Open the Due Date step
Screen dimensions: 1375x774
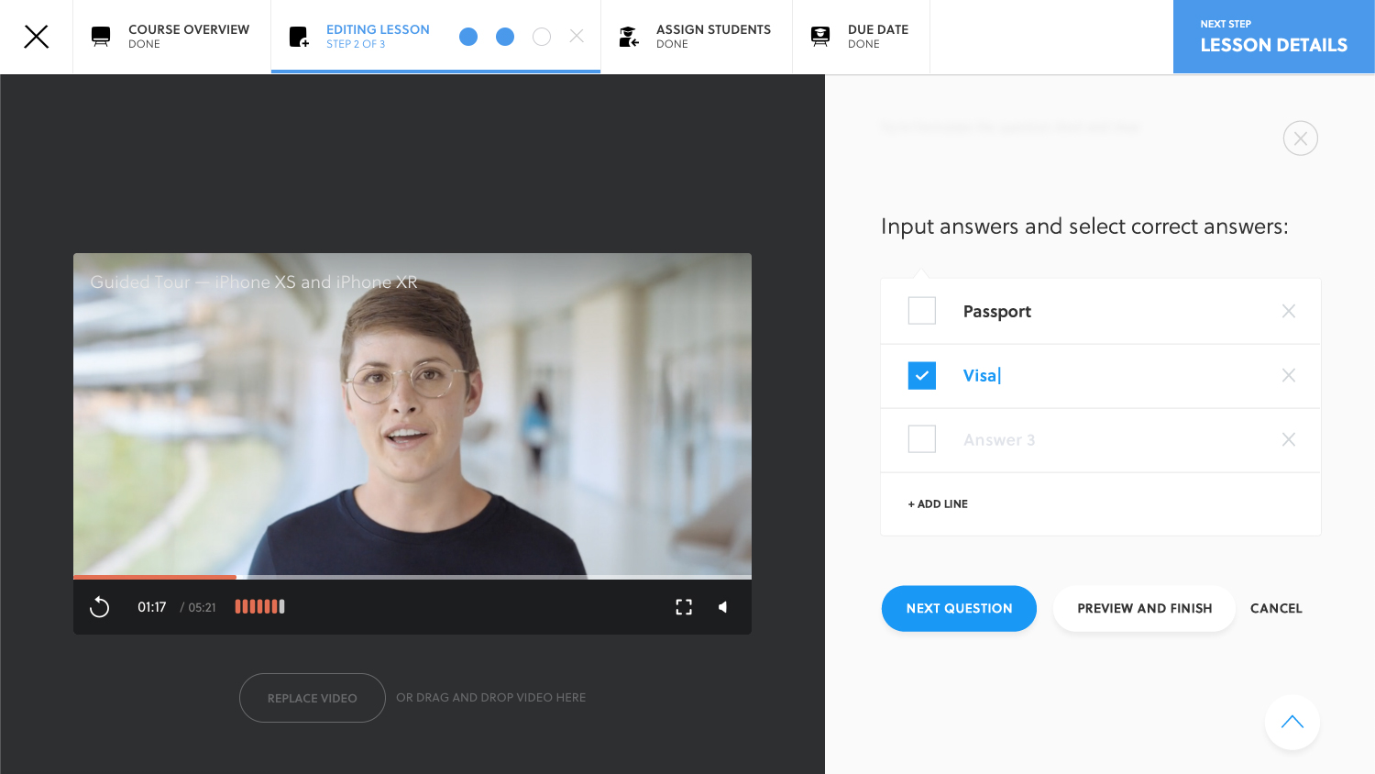(861, 37)
